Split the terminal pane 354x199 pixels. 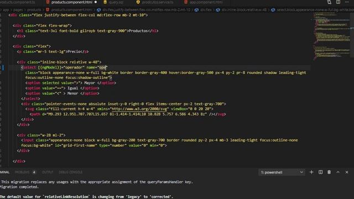coord(321,172)
